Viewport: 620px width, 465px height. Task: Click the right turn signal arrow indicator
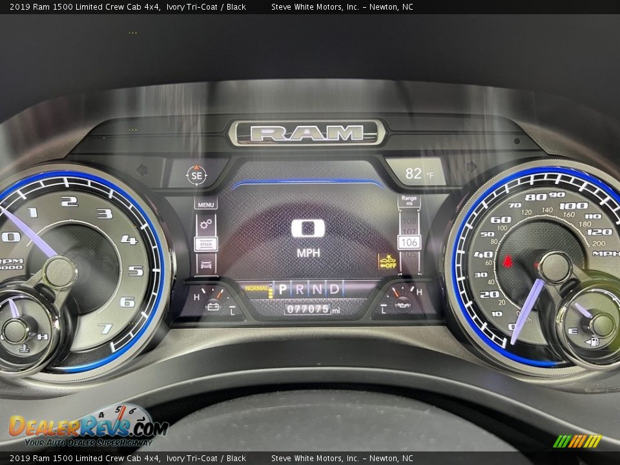pos(471,167)
